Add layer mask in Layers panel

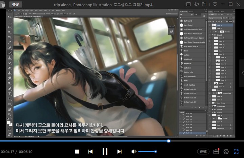point(217,136)
